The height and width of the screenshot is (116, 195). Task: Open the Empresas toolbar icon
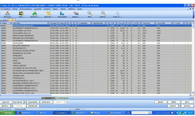[x=7, y=14]
